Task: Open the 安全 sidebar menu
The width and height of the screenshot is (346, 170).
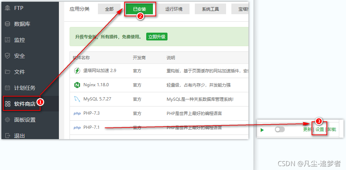Action: 30,56
